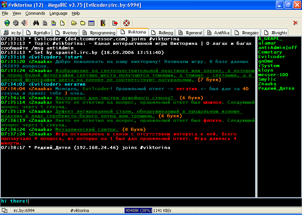This screenshot has width=302, height=215.
Task: Switch to the #megairc tab
Action: (246, 32)
